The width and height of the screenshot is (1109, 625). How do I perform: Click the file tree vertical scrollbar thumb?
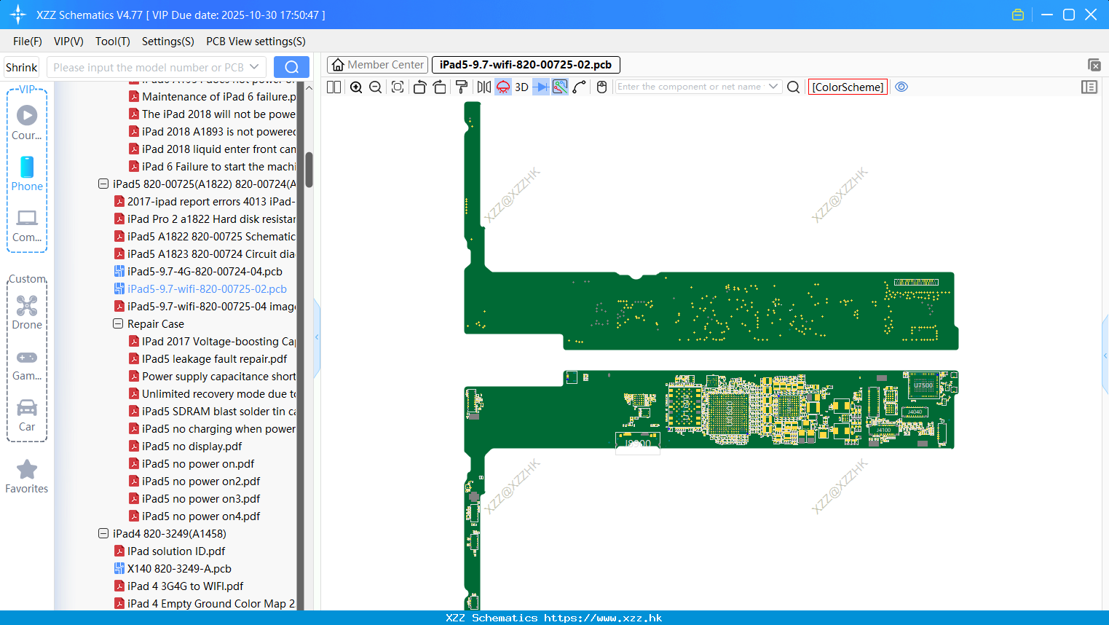[x=309, y=170]
